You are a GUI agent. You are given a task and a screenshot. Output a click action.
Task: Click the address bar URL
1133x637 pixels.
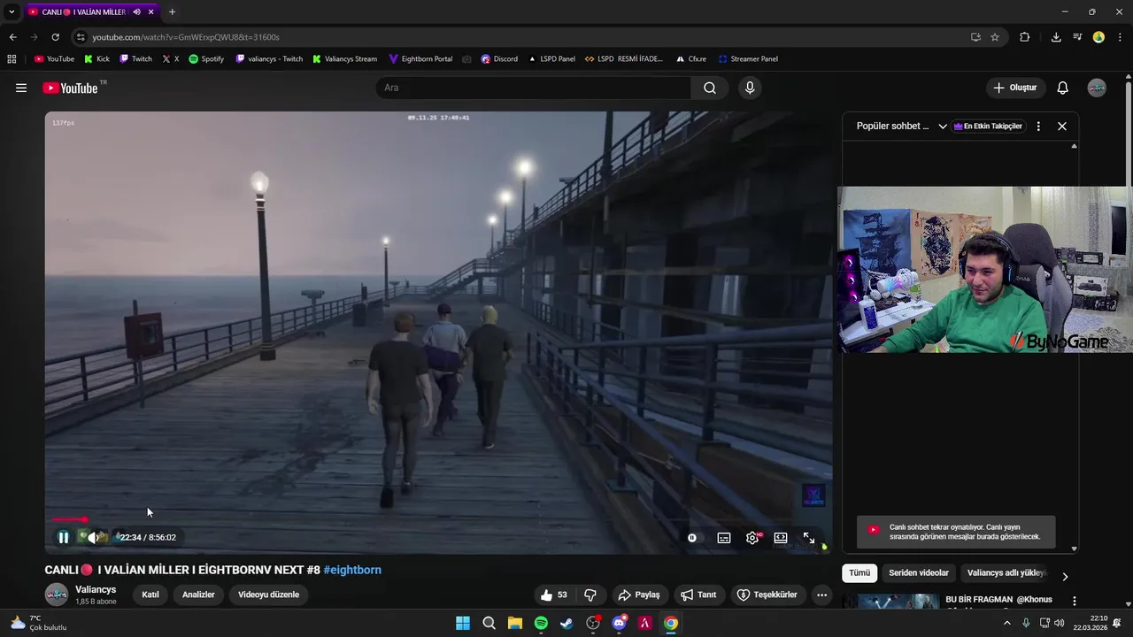click(186, 37)
